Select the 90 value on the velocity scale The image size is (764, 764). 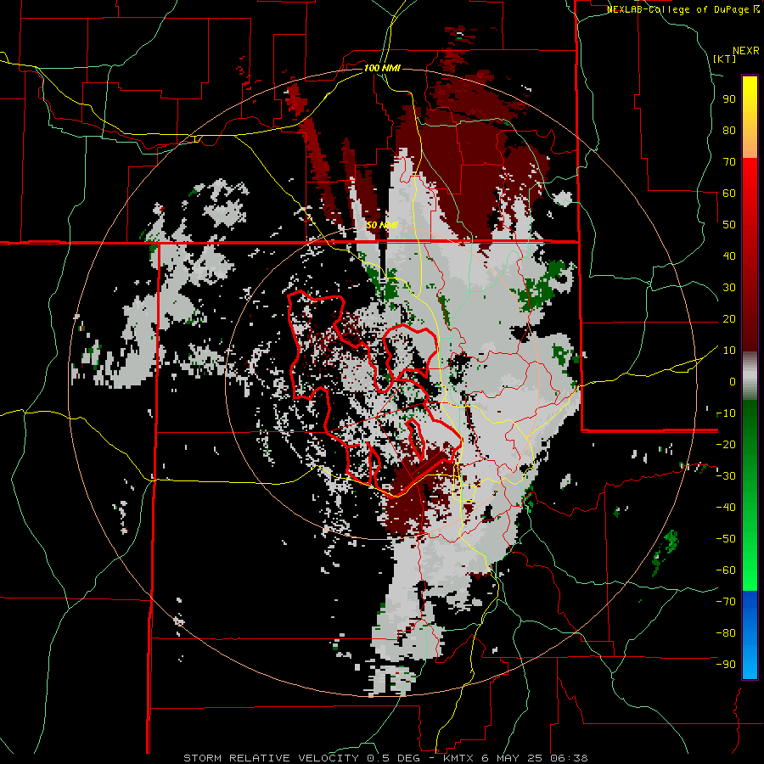pyautogui.click(x=729, y=99)
